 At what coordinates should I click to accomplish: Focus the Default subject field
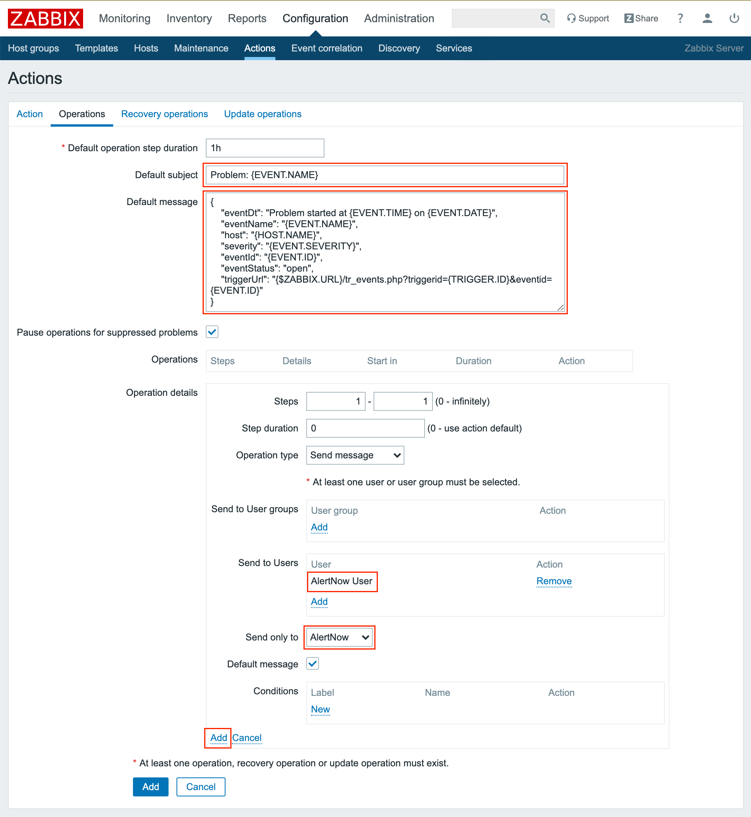384,175
